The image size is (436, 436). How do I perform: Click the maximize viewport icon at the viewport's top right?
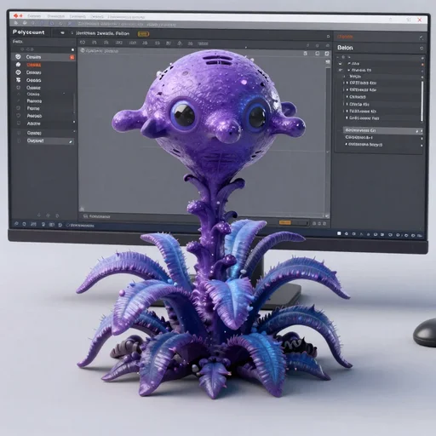(327, 54)
